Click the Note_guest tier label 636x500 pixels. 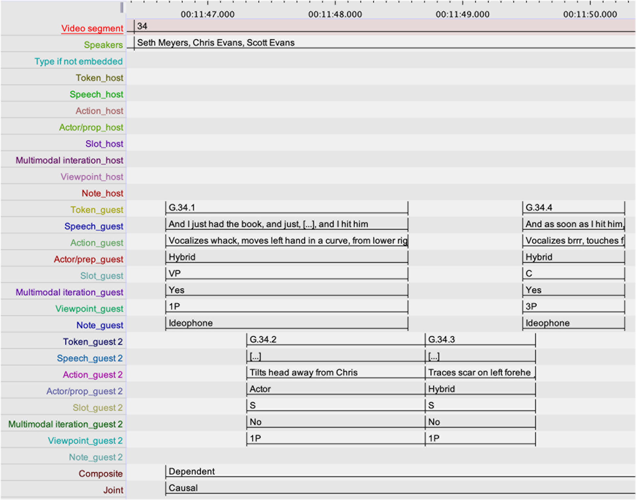point(100,325)
